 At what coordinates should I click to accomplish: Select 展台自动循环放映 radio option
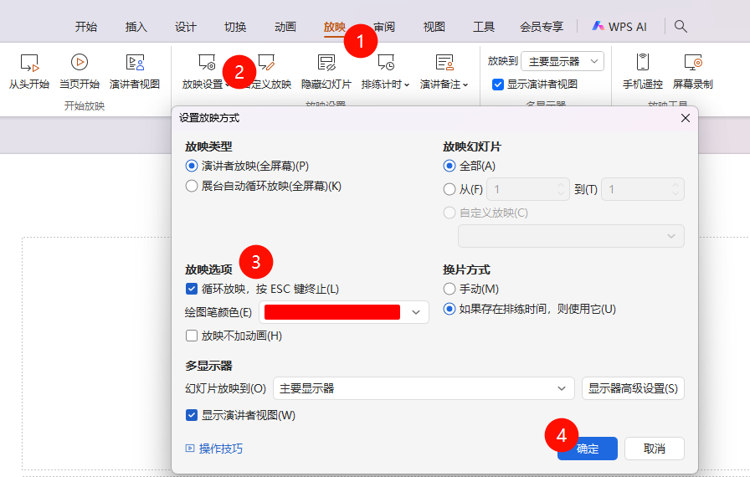[x=192, y=187]
